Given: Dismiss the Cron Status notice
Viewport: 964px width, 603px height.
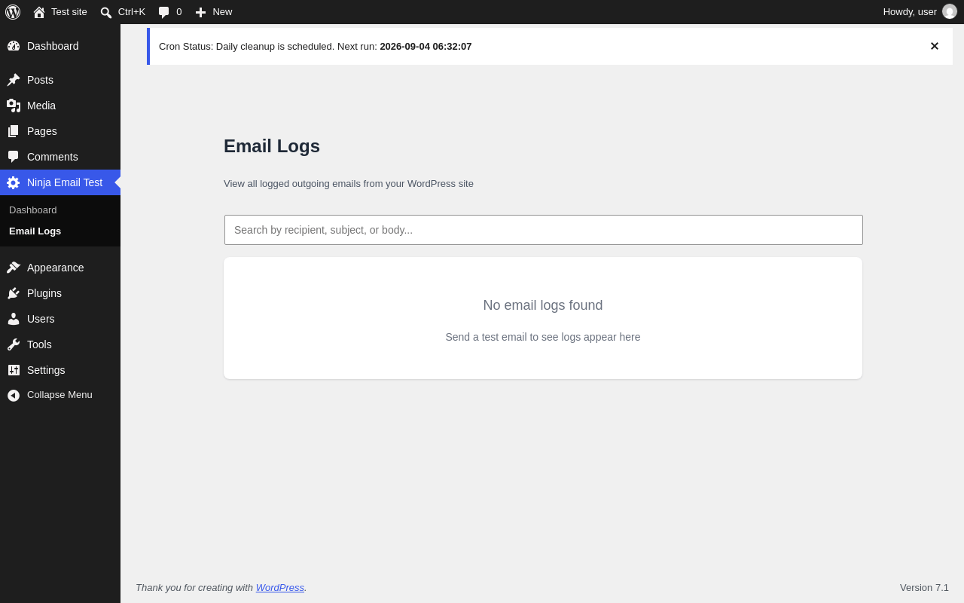Looking at the screenshot, I should [935, 46].
